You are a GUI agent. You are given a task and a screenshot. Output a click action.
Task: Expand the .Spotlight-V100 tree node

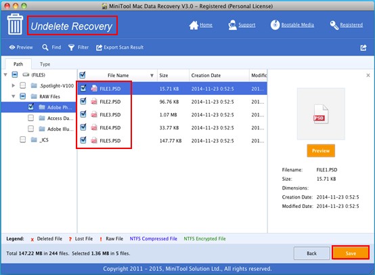pyautogui.click(x=14, y=85)
